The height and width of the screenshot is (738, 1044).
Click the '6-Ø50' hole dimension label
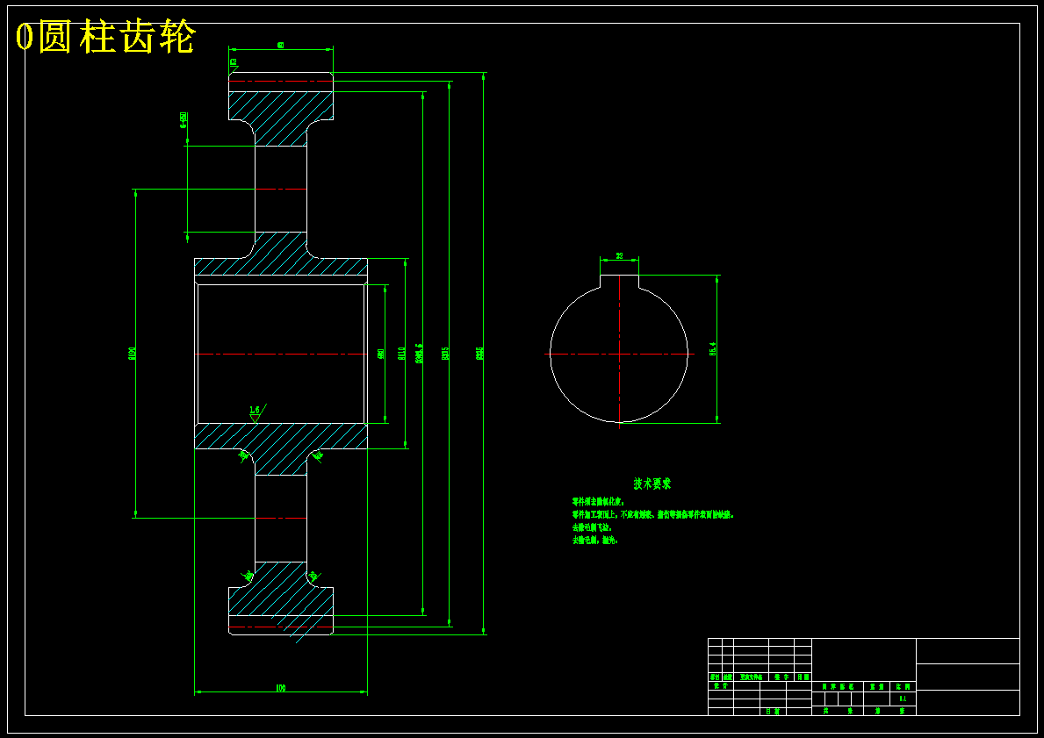point(184,120)
